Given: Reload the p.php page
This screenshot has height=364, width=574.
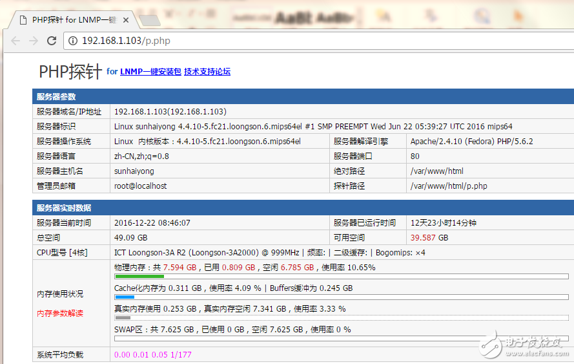Looking at the screenshot, I should [52, 41].
